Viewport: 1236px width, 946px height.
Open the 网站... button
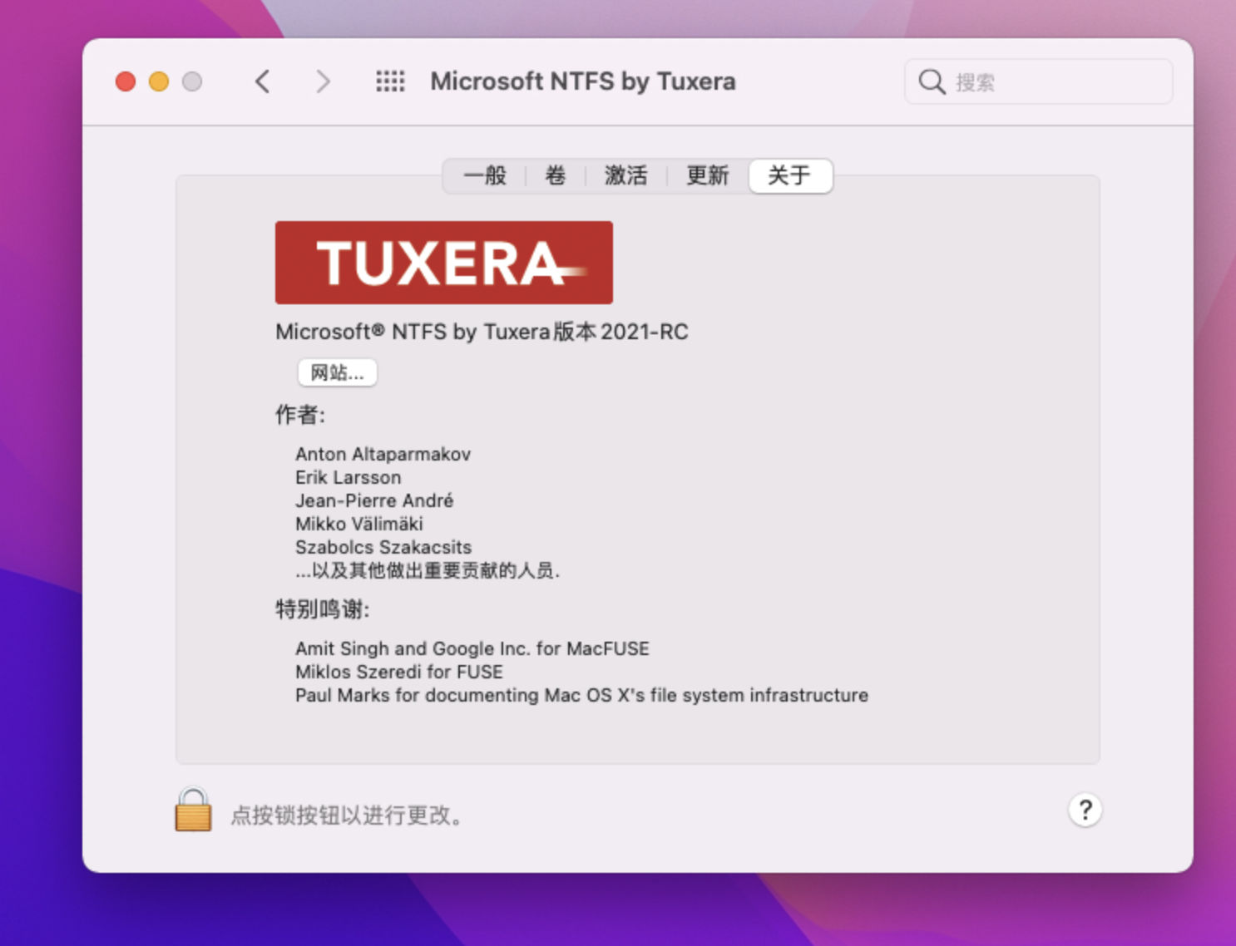tap(337, 372)
